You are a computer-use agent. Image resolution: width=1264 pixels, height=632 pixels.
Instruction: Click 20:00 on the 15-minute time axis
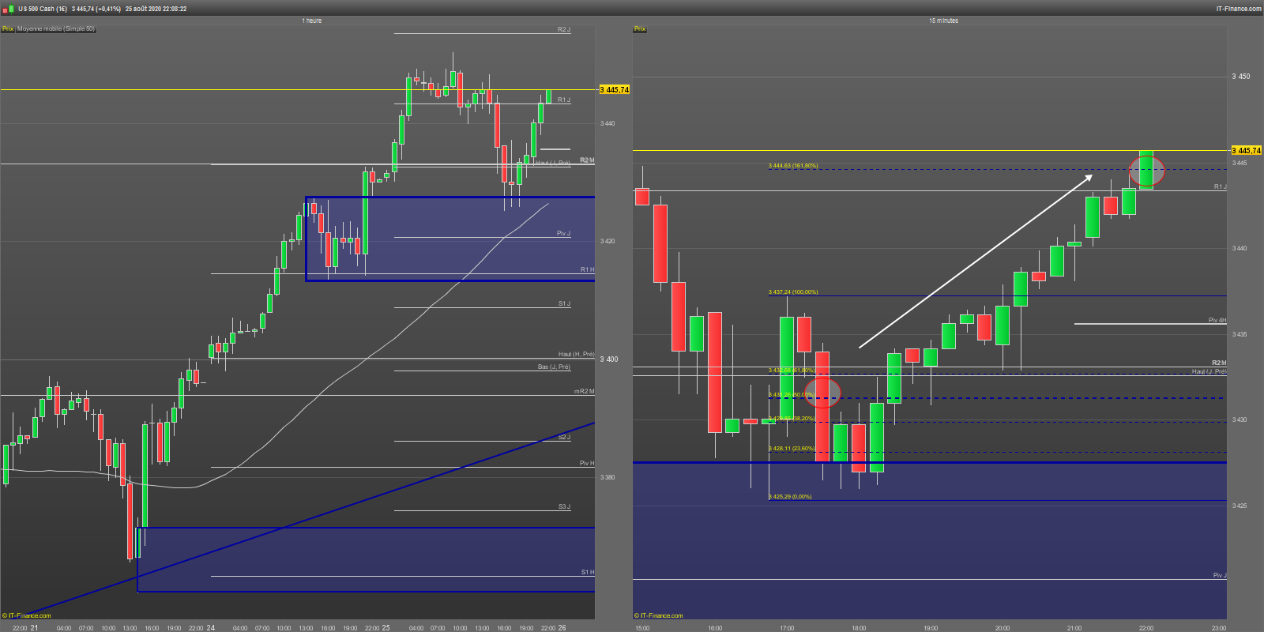(x=1003, y=628)
